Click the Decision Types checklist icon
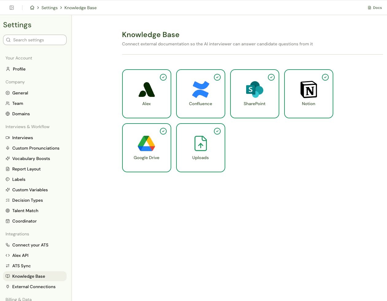Image resolution: width=387 pixels, height=301 pixels. pyautogui.click(x=8, y=200)
